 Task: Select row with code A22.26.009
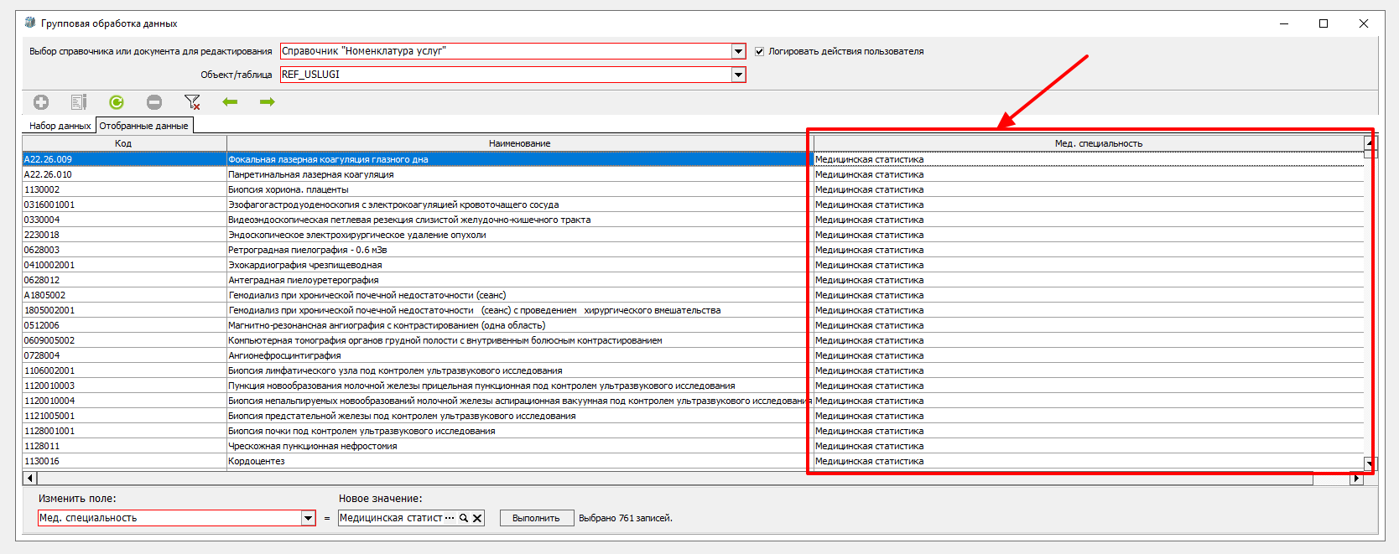click(x=693, y=159)
